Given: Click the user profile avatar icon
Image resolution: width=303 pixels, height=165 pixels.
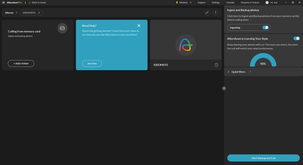Looking at the screenshot, I should tap(267, 3).
